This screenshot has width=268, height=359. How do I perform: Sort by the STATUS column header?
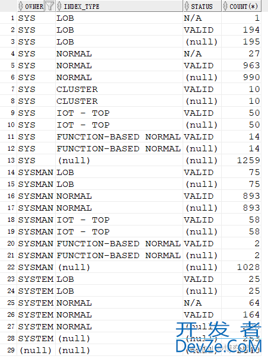click(x=202, y=6)
